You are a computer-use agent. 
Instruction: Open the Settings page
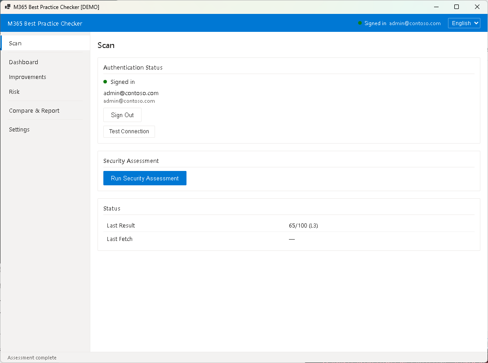19,130
